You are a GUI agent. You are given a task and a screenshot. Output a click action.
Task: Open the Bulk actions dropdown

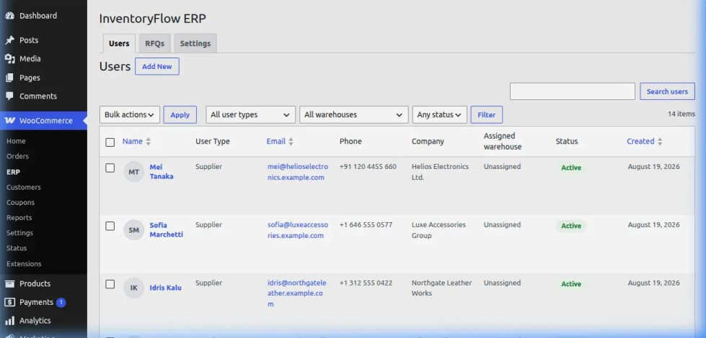[130, 114]
